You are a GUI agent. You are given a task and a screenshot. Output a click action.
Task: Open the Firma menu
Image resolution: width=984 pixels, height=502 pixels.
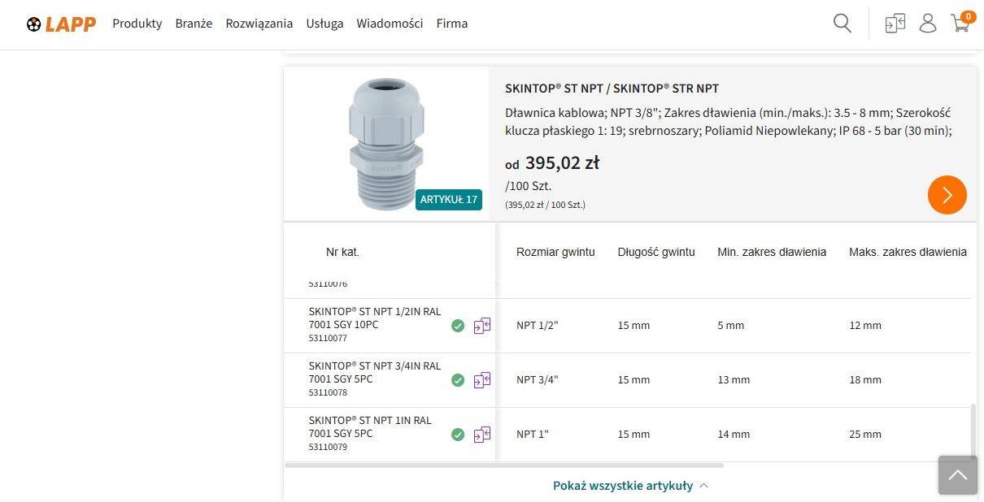(452, 24)
